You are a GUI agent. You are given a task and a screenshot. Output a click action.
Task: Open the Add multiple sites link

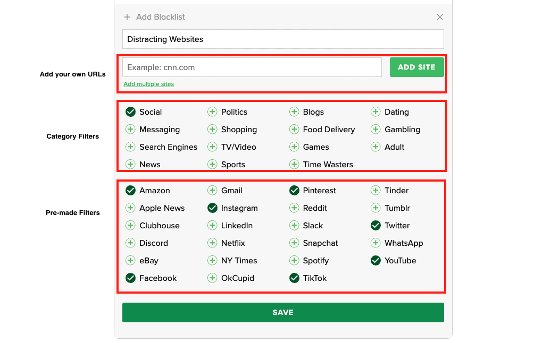tap(148, 84)
